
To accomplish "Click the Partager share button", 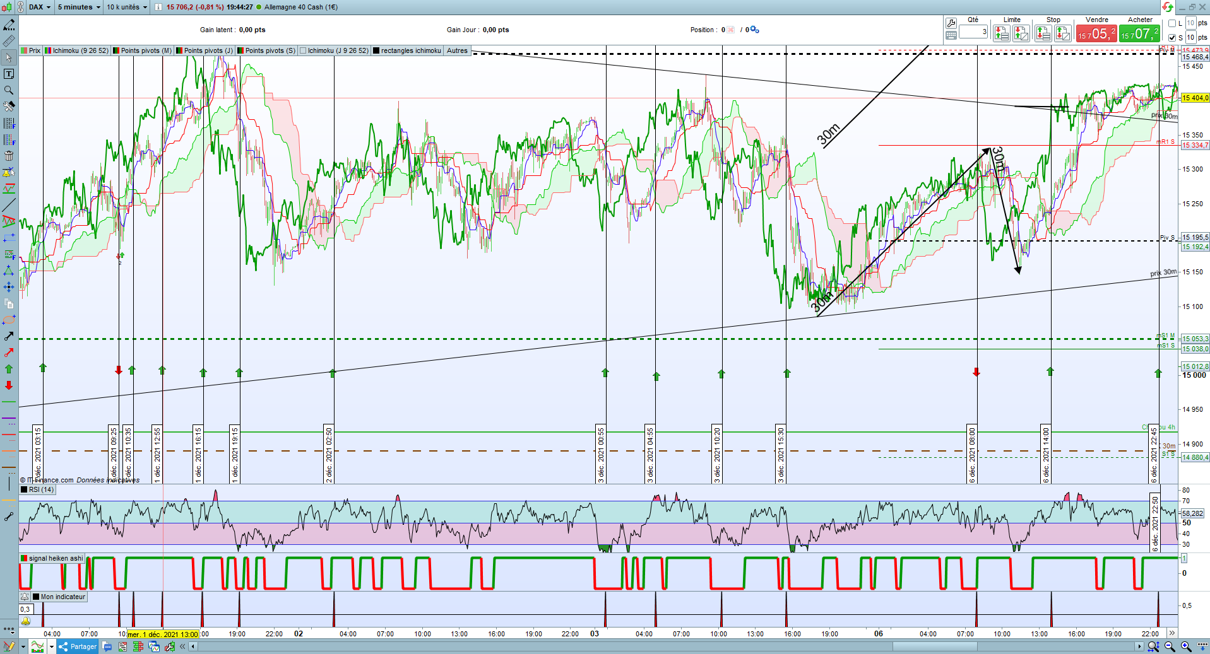I will pyautogui.click(x=78, y=646).
